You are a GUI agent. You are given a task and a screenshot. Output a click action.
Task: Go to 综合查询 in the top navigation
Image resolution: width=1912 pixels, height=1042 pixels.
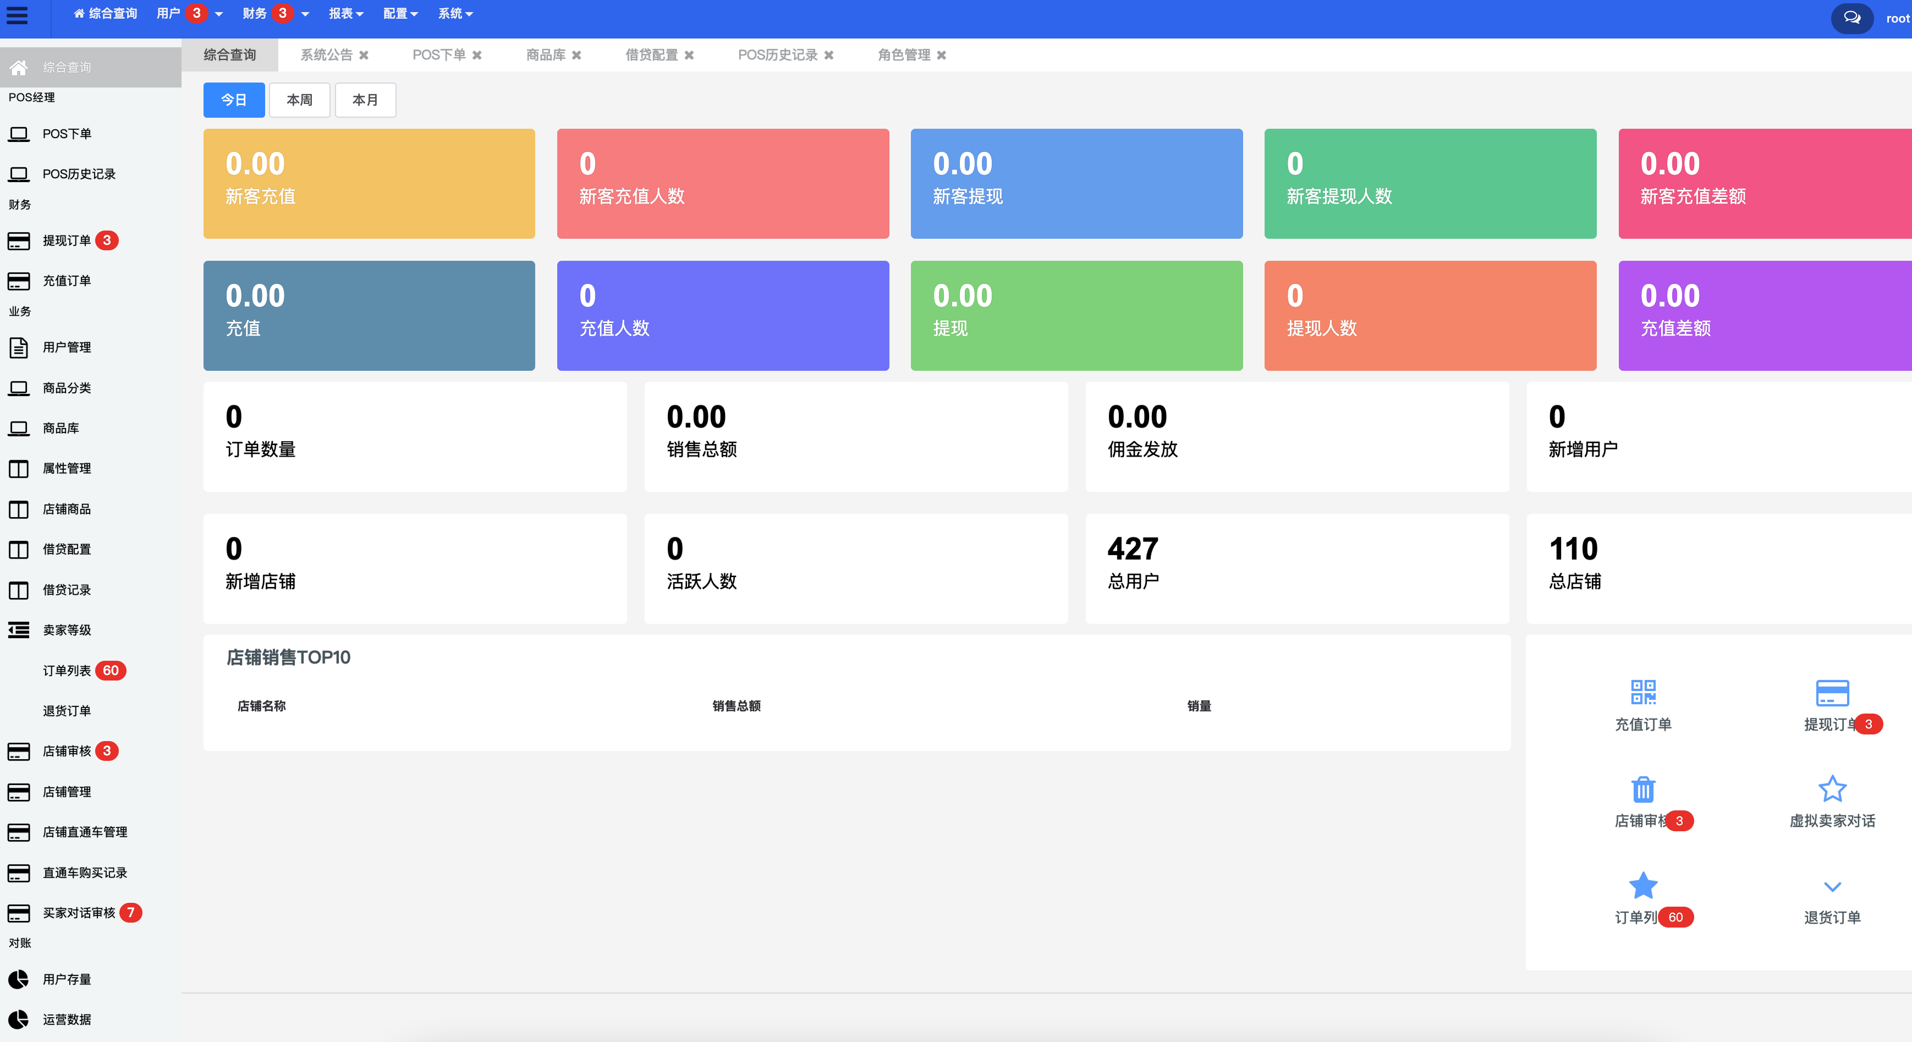pyautogui.click(x=106, y=13)
